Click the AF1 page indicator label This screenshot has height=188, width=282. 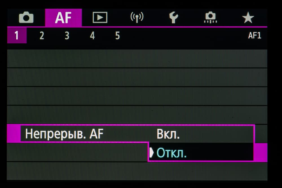coord(254,36)
